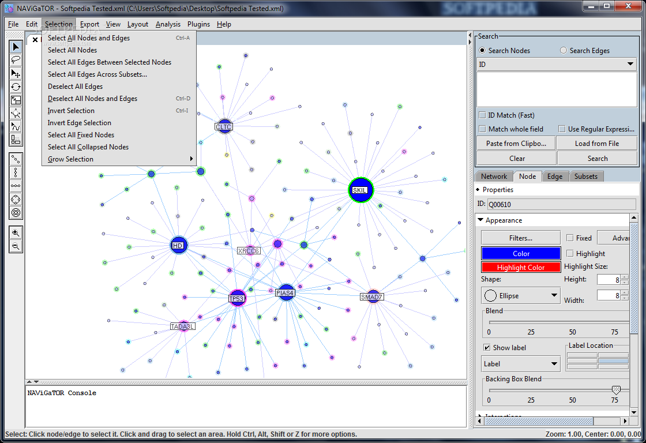This screenshot has width=646, height=443.
Task: Apply the vertical line layout tool
Action: tap(16, 172)
